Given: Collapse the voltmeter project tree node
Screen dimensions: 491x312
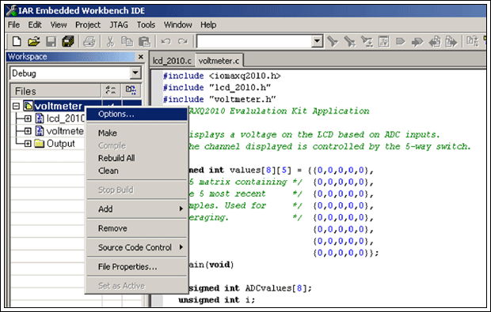Looking at the screenshot, I should coord(16,106).
